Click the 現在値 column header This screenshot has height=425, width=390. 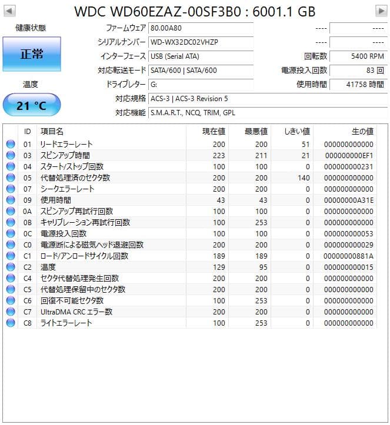208,132
